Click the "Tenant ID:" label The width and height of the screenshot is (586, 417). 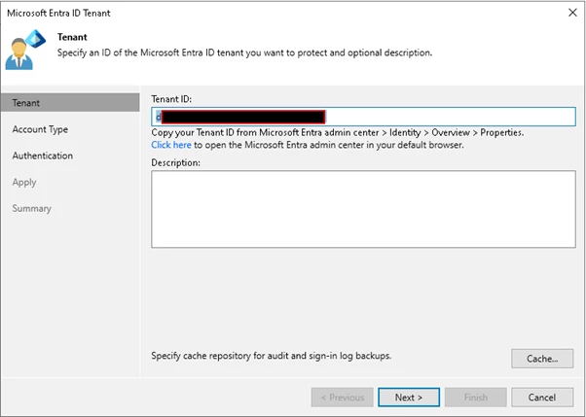[x=174, y=99]
